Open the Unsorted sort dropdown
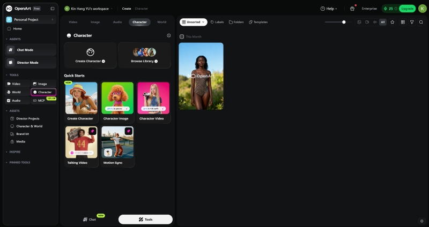Viewport: 429px width, 227px height. coord(194,22)
